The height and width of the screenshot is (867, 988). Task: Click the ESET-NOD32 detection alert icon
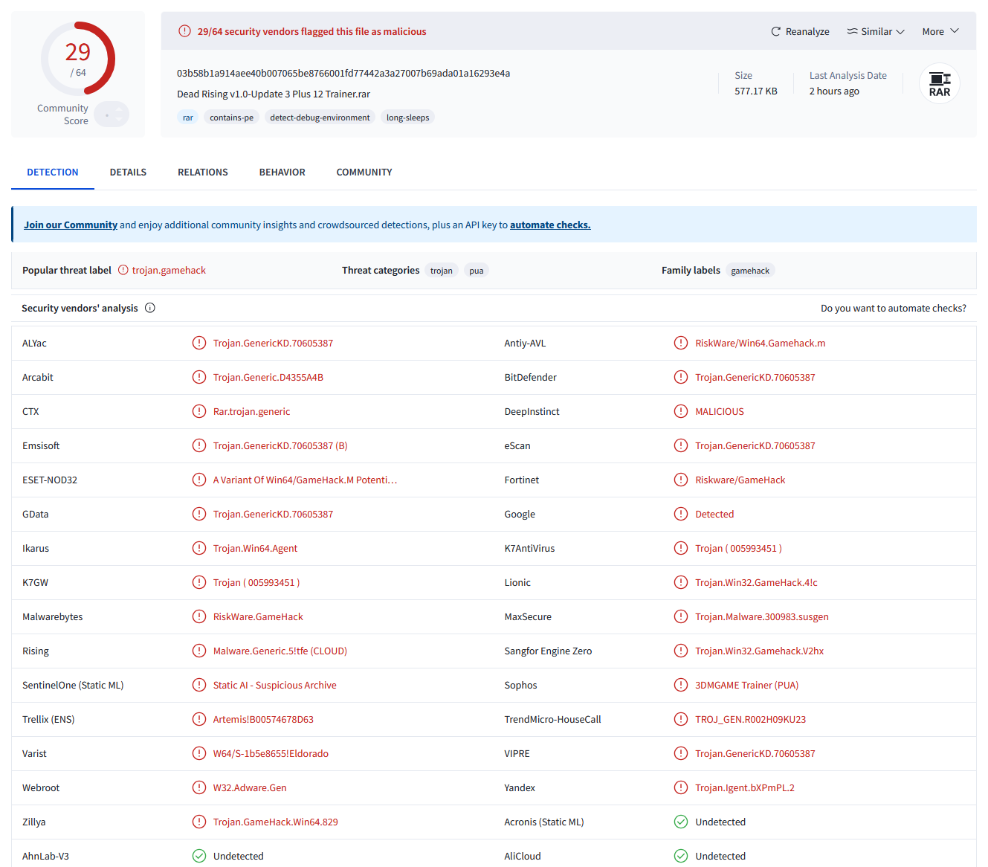point(199,480)
